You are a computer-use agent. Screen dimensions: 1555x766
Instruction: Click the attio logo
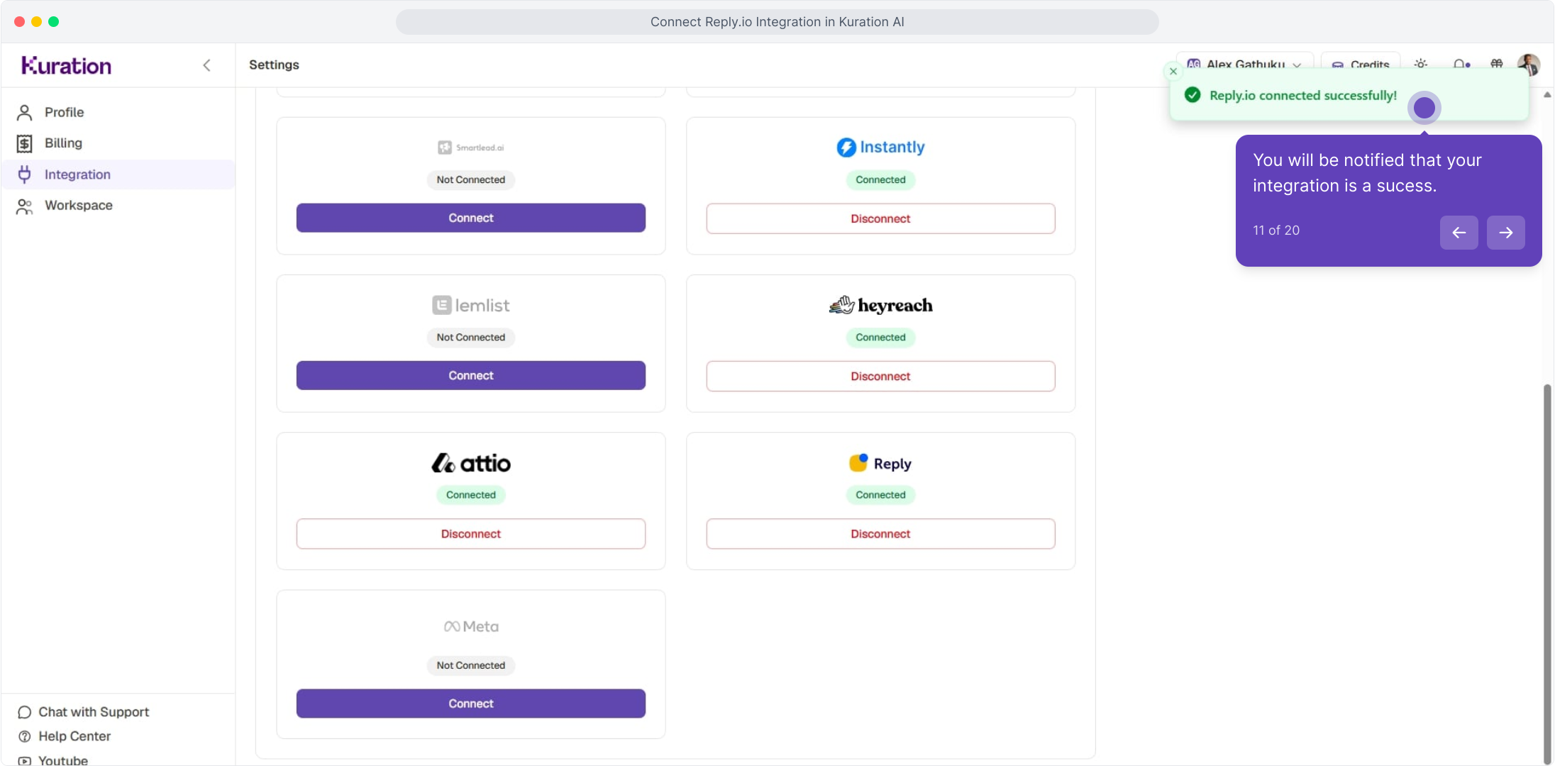click(x=471, y=463)
